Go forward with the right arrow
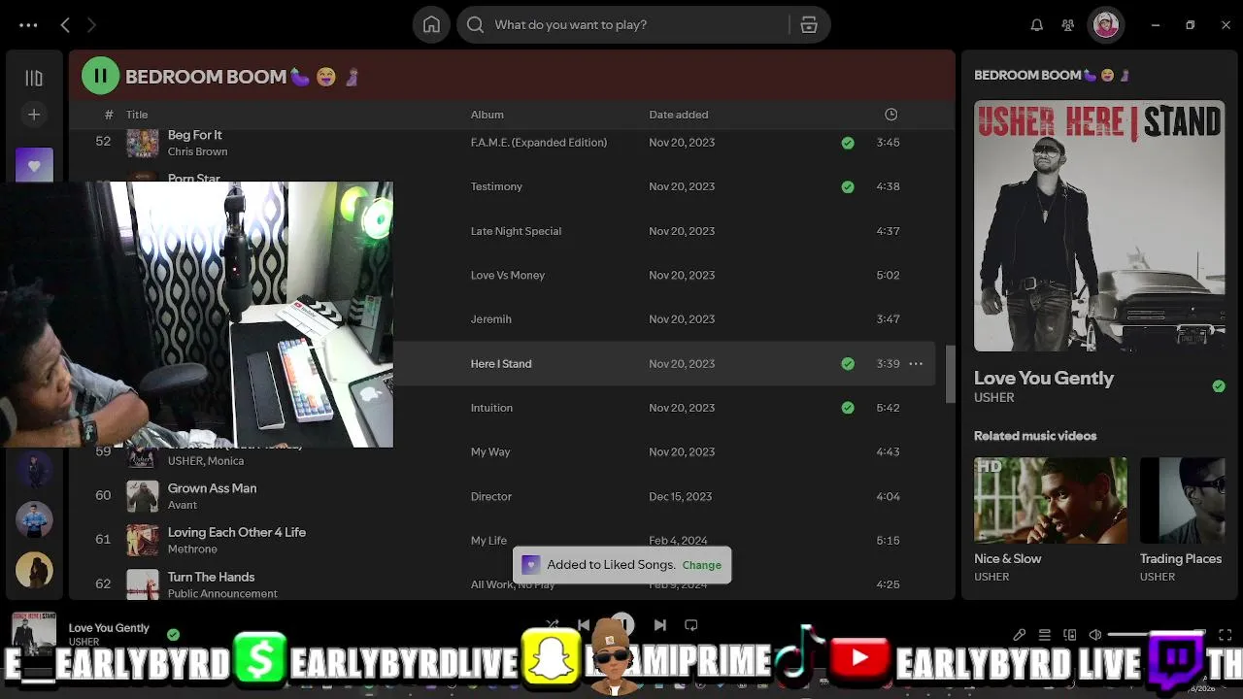1243x699 pixels. coord(91,25)
